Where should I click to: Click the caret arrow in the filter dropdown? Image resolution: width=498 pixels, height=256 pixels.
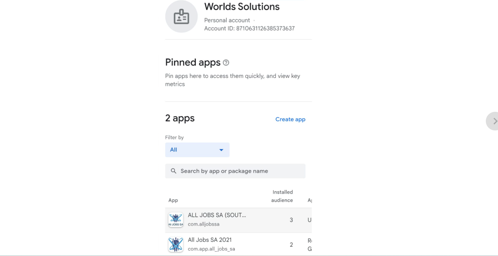click(221, 150)
